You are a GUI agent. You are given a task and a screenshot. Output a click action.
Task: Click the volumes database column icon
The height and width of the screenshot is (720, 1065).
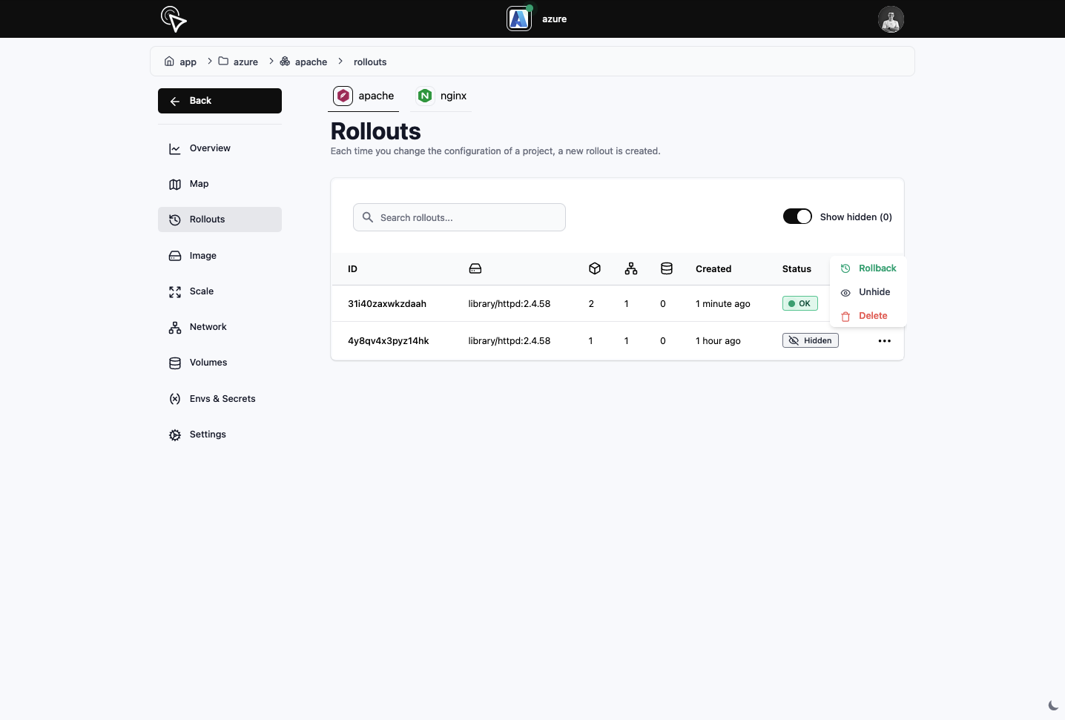667,269
